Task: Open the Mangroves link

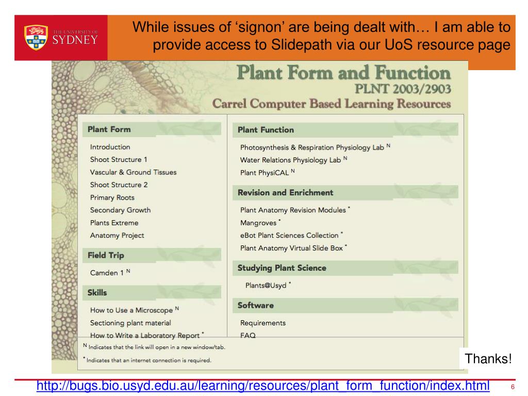Action: (260, 223)
